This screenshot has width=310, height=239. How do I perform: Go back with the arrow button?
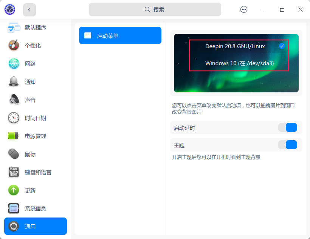pos(29,10)
